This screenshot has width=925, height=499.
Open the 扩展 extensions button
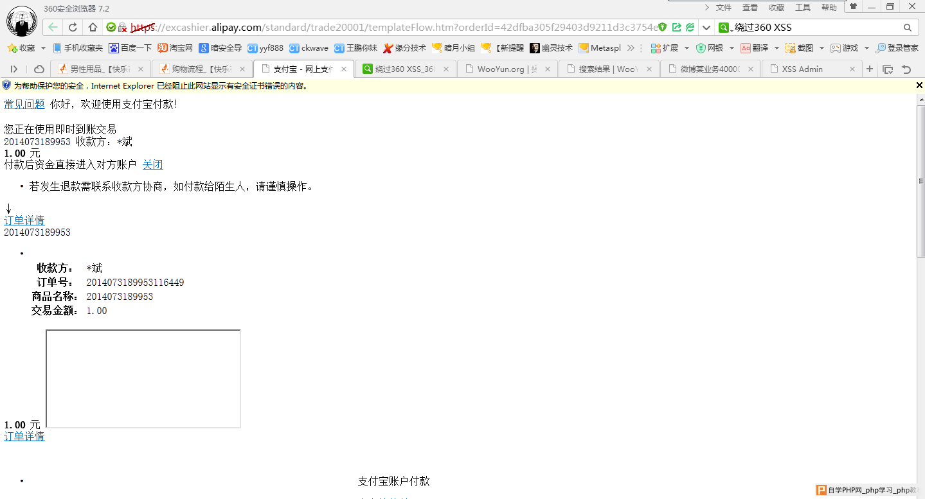[x=665, y=48]
